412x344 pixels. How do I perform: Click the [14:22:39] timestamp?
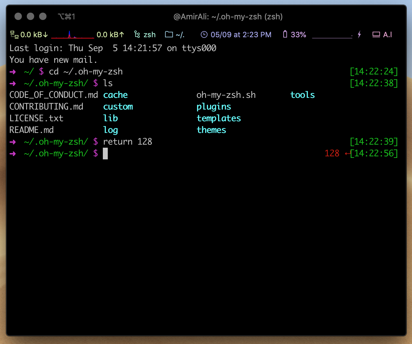coord(374,142)
